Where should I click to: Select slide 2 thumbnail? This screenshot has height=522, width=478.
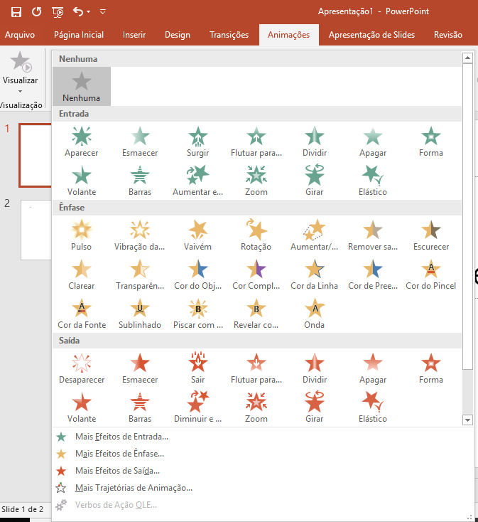(36, 230)
